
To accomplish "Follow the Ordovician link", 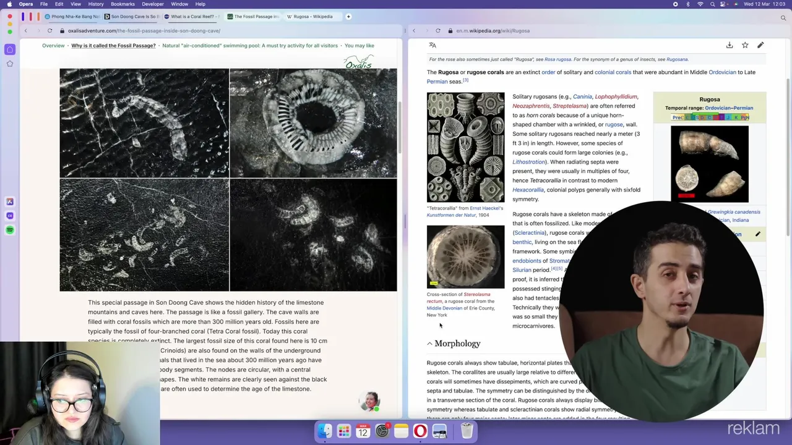I will [722, 72].
